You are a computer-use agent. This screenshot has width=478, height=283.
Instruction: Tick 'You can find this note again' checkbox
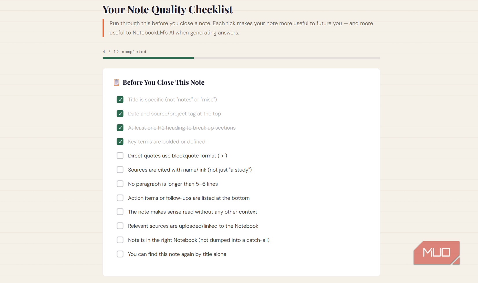click(x=120, y=254)
